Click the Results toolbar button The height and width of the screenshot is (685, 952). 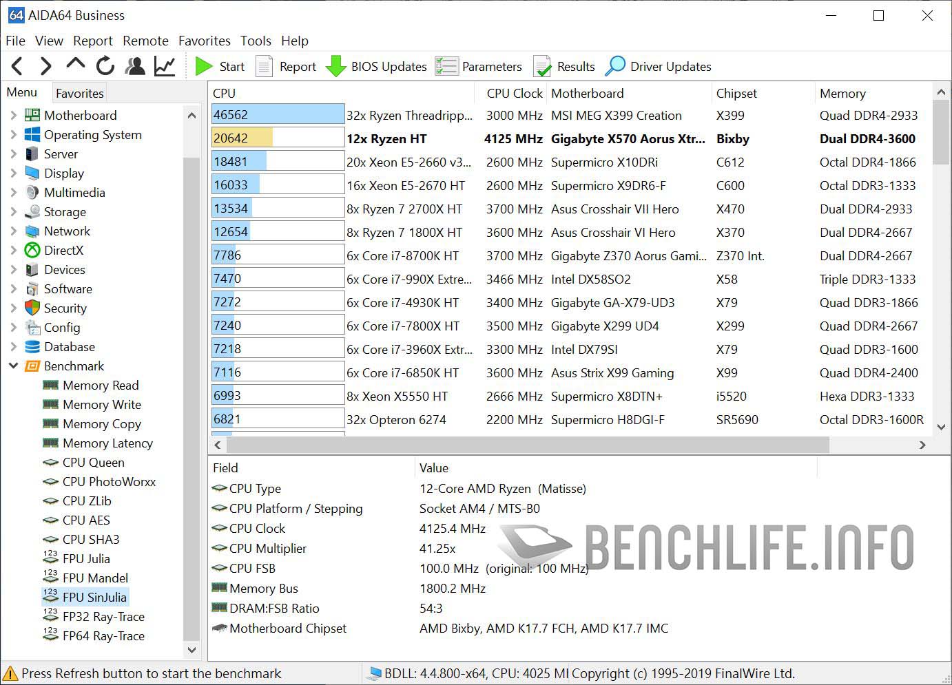tap(564, 67)
